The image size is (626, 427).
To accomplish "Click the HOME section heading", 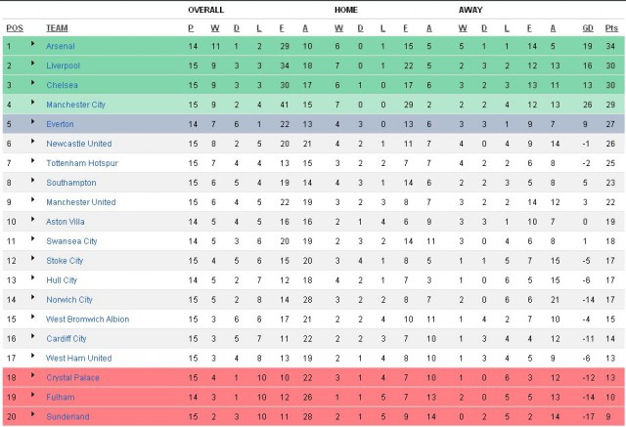I will (x=346, y=10).
